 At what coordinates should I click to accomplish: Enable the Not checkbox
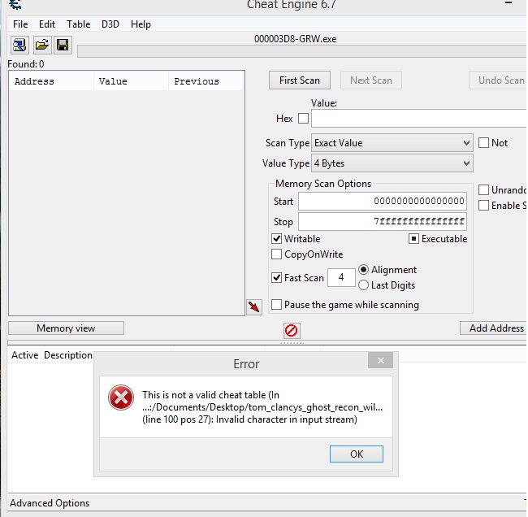(x=483, y=142)
